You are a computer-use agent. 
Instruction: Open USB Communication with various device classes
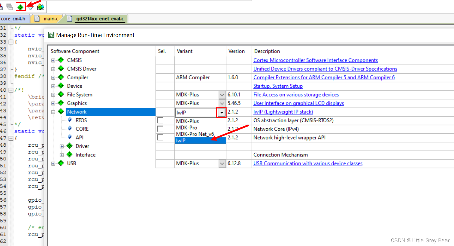(x=308, y=163)
